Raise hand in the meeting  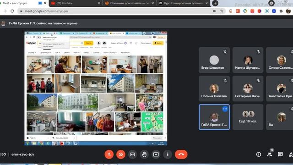pyautogui.click(x=144, y=154)
